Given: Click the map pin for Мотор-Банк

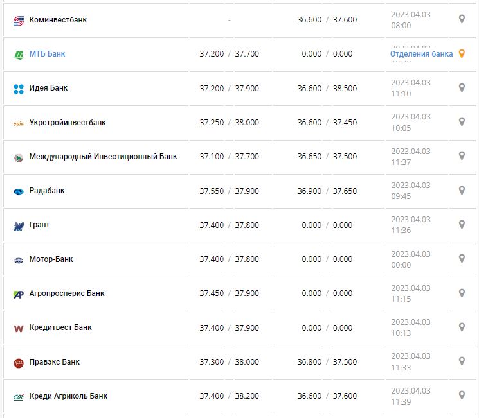Looking at the screenshot, I should (x=461, y=259).
